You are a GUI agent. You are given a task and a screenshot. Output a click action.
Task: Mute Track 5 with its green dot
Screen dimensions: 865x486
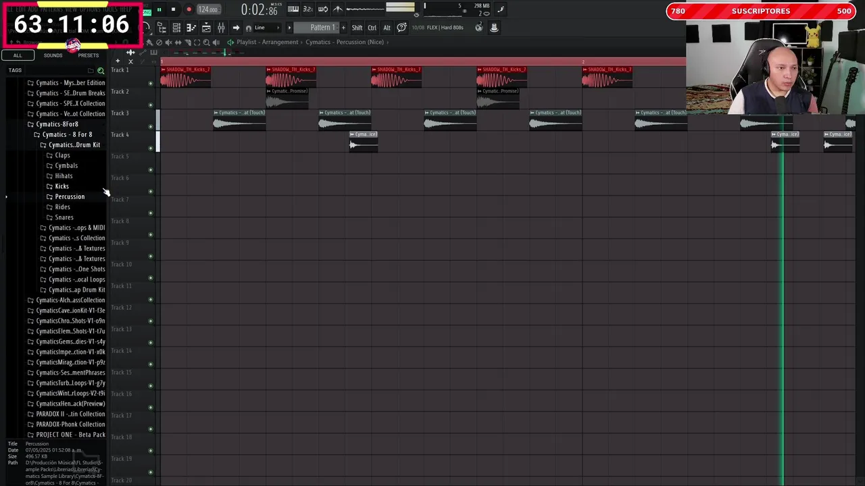coord(150,169)
